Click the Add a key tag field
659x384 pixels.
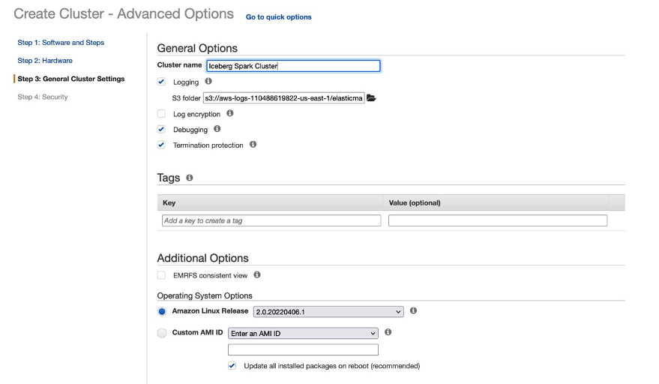pos(271,220)
